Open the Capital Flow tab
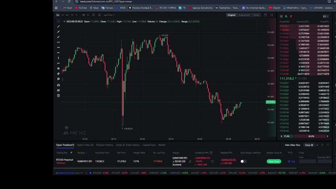This screenshot has height=189, width=336. coord(149,145)
